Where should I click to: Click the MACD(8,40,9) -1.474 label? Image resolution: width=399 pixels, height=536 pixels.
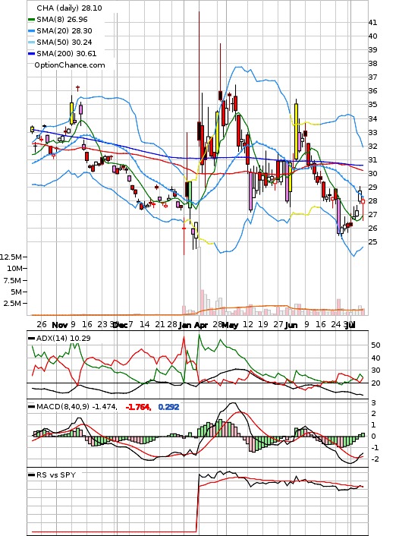77,407
